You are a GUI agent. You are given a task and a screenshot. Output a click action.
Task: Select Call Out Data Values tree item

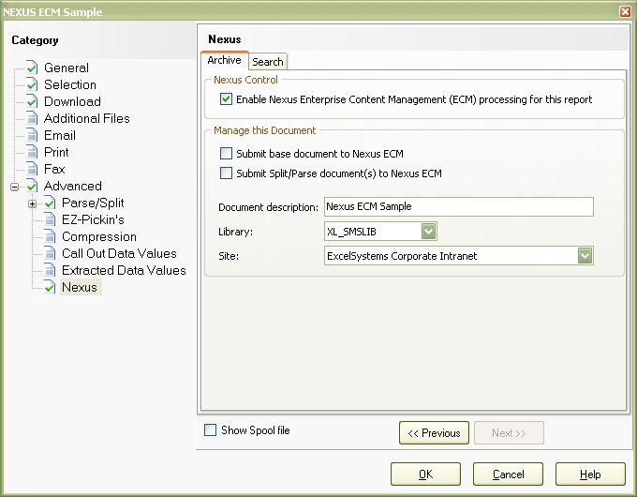[119, 253]
